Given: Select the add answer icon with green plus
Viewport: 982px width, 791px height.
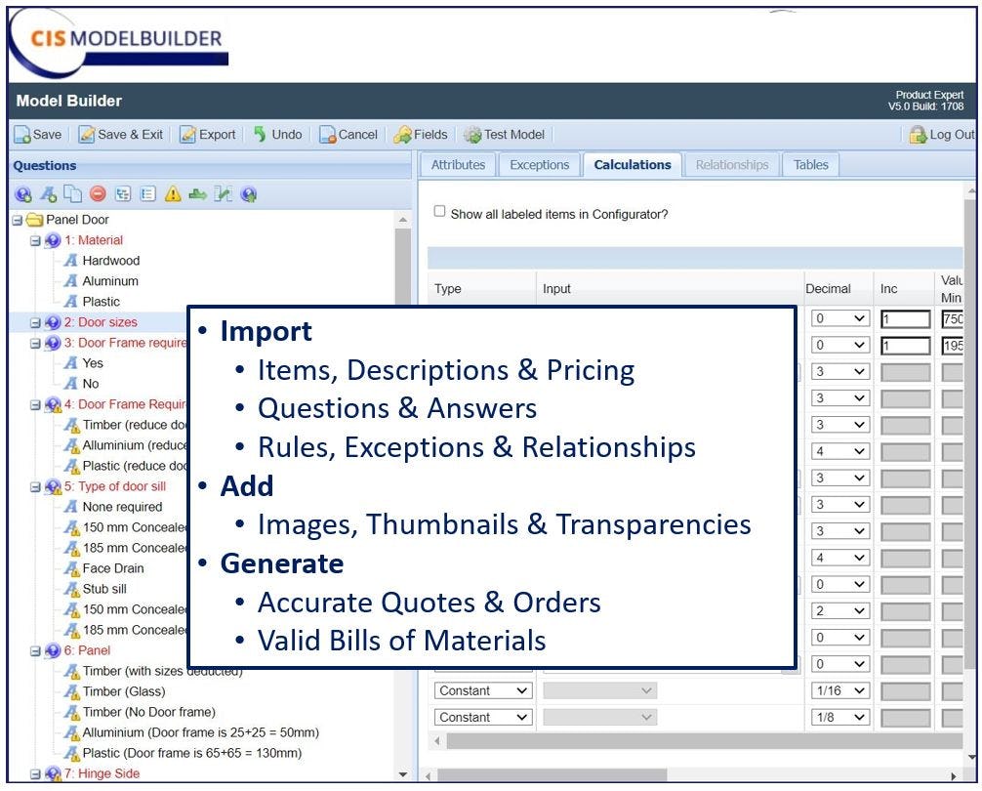Looking at the screenshot, I should [x=48, y=194].
